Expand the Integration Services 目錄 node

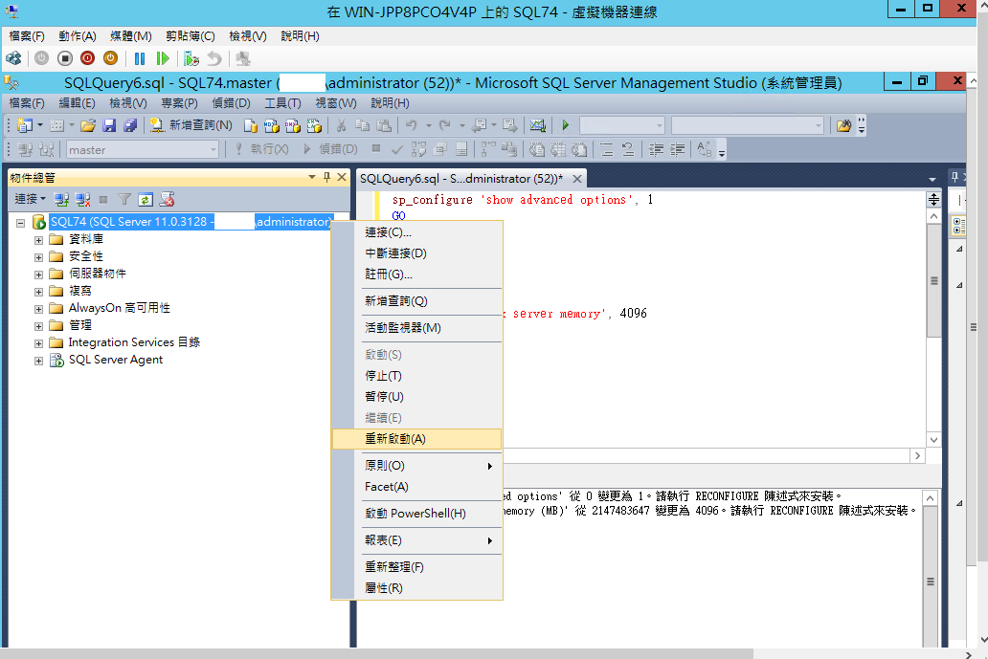[x=38, y=343]
